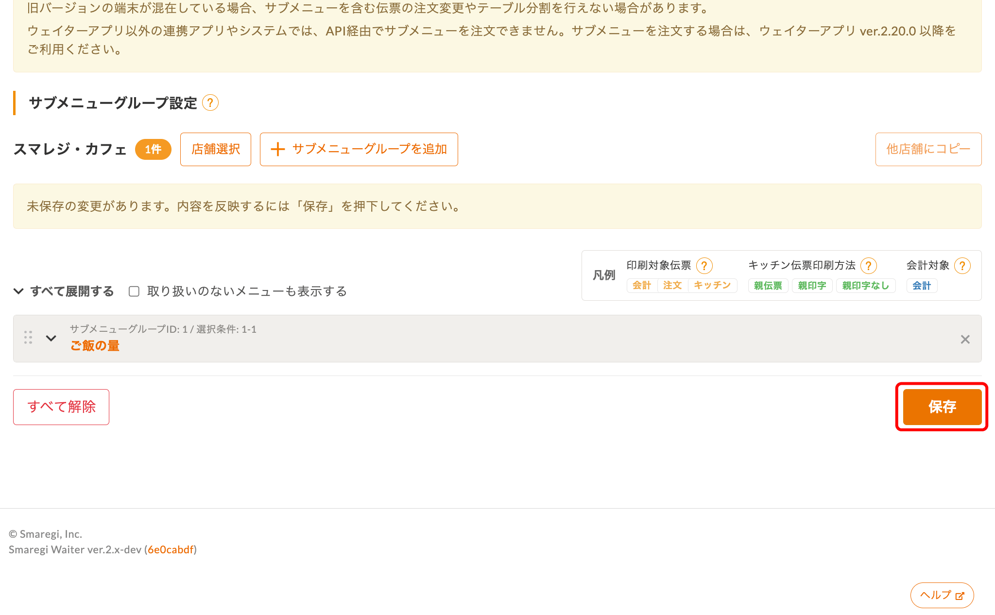Click the 未保存の変更があります notice text
995x615 pixels.
(243, 206)
